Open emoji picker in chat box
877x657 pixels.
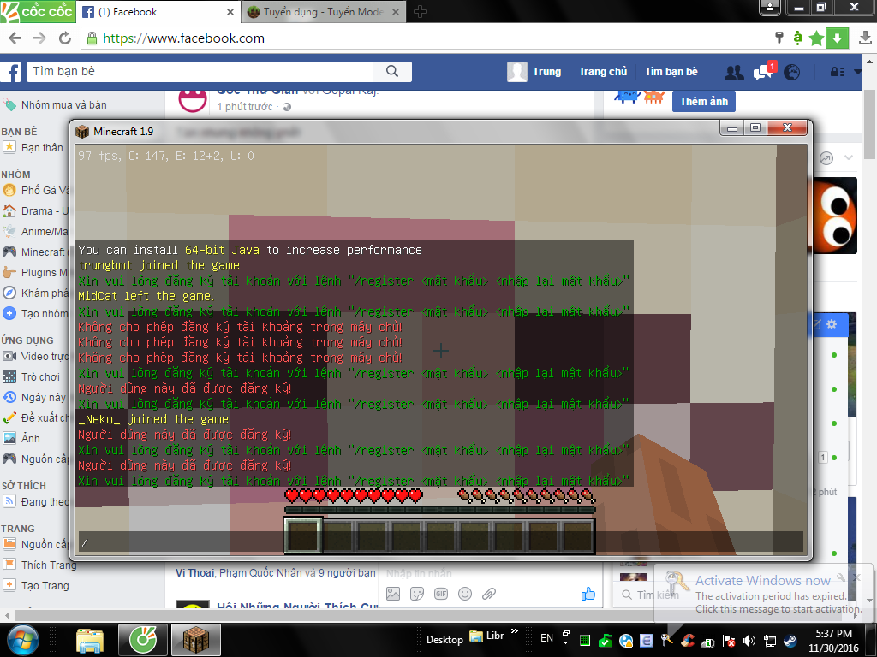click(x=465, y=594)
